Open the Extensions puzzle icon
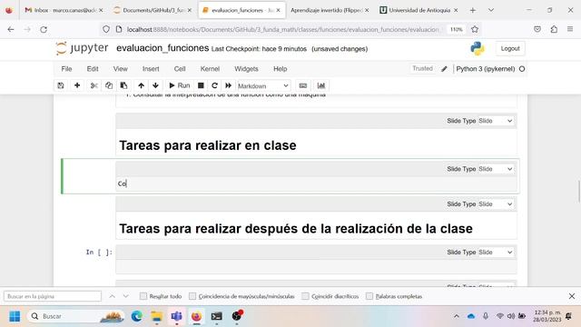This screenshot has height=327, width=581. 554,29
